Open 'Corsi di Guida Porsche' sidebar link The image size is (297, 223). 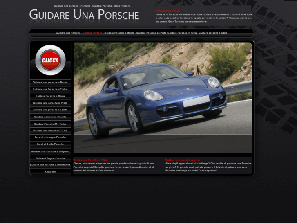[50, 144]
